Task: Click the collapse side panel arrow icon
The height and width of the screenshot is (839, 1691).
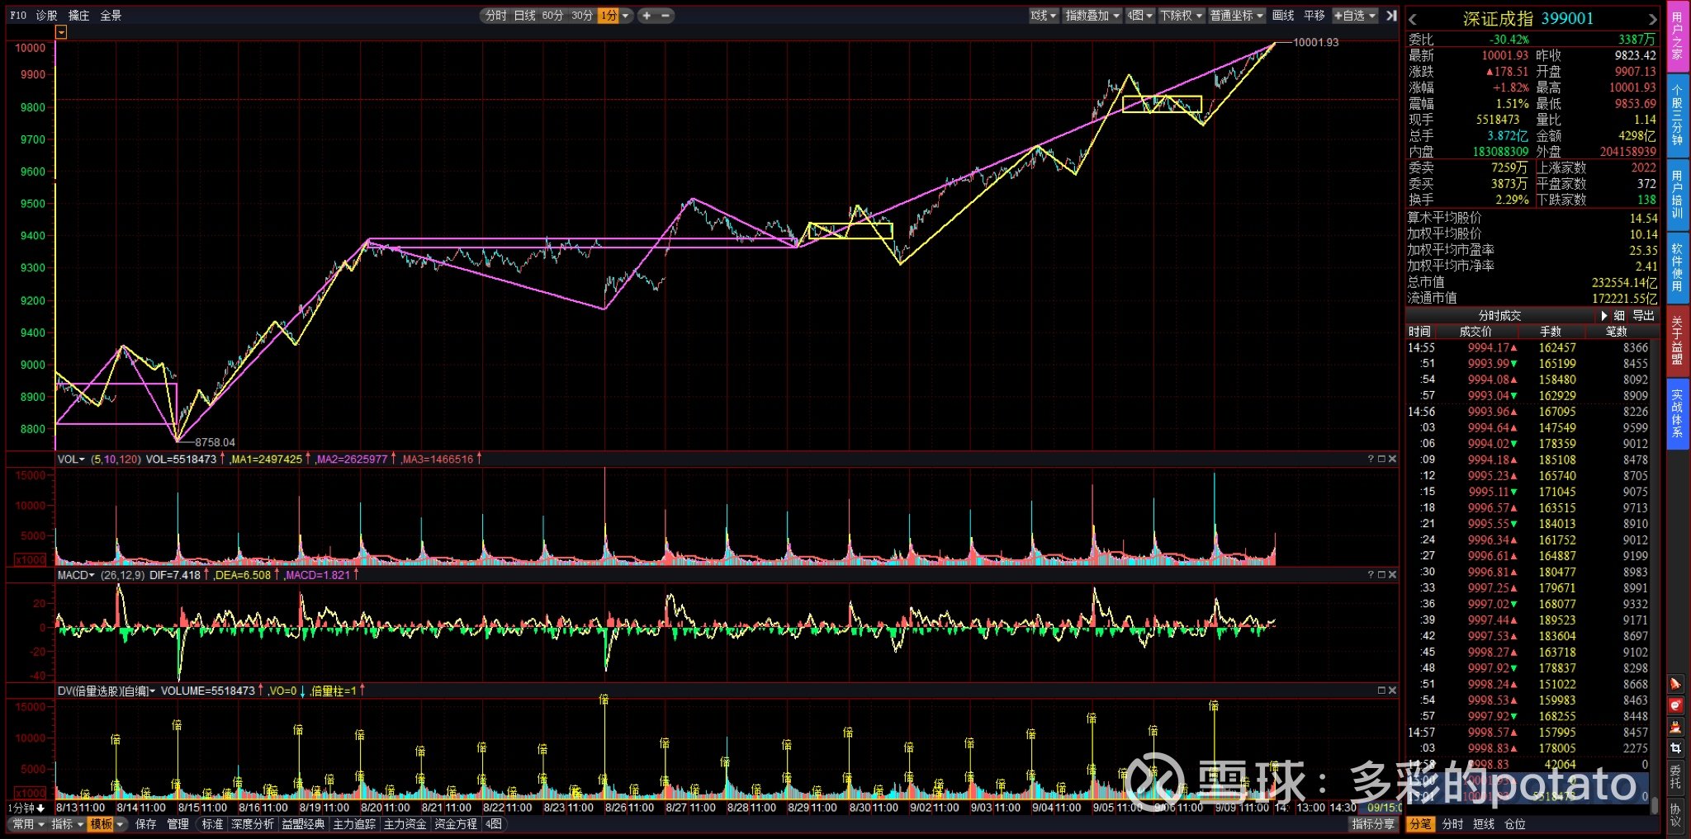Action: pyautogui.click(x=1390, y=16)
